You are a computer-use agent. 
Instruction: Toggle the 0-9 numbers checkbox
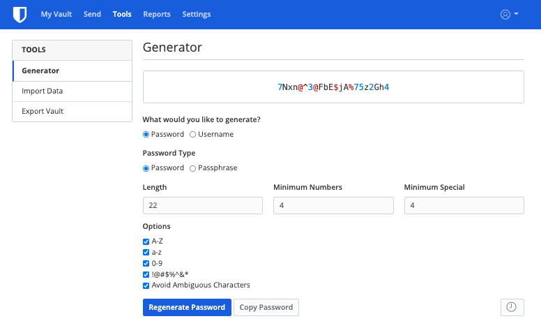(146, 263)
